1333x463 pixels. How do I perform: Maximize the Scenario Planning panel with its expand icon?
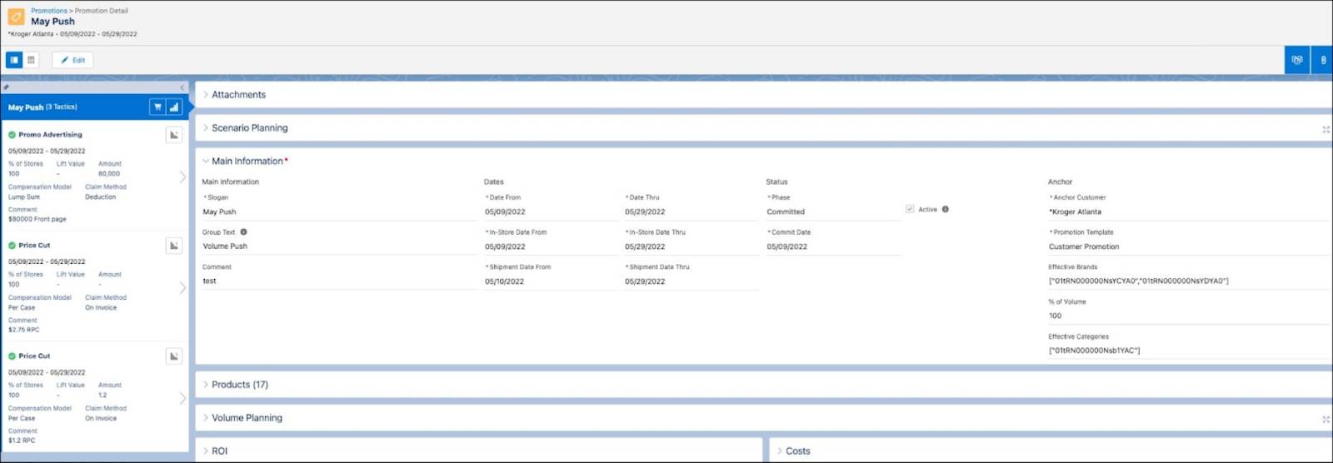pyautogui.click(x=1326, y=129)
